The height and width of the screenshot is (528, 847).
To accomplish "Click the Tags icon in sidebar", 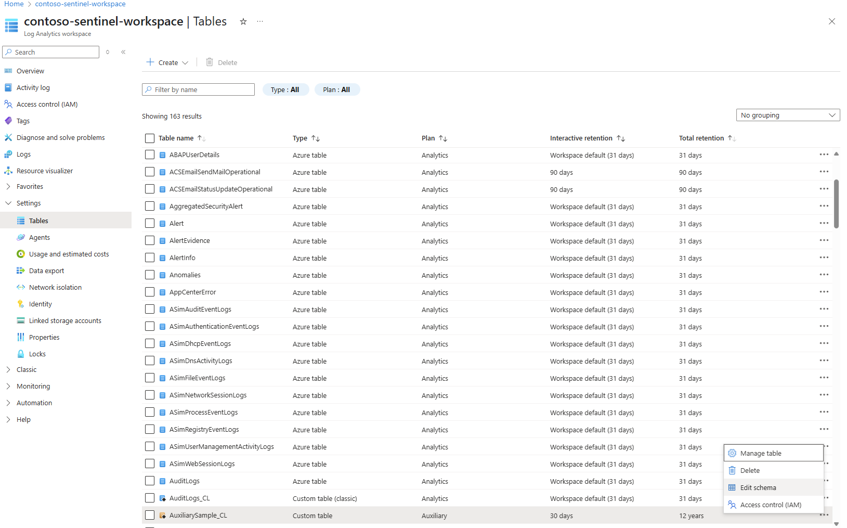I will click(8, 121).
